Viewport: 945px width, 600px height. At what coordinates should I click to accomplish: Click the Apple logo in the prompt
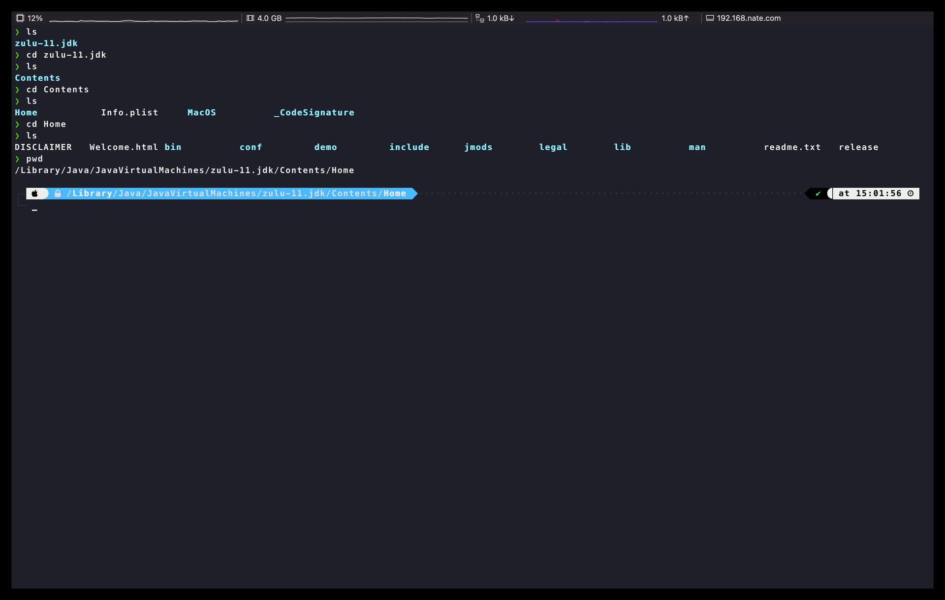coord(35,194)
